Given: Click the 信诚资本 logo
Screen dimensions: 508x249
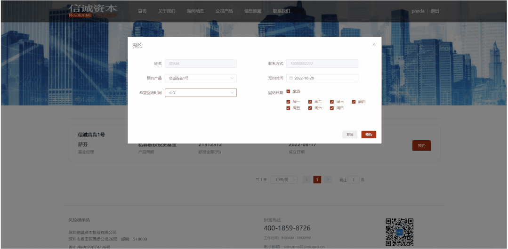Looking at the screenshot, I should (93, 11).
